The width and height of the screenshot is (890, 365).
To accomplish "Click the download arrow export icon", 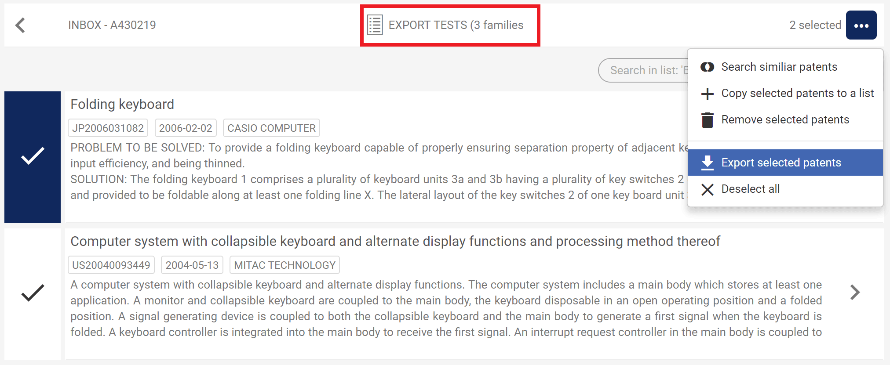I will 707,163.
